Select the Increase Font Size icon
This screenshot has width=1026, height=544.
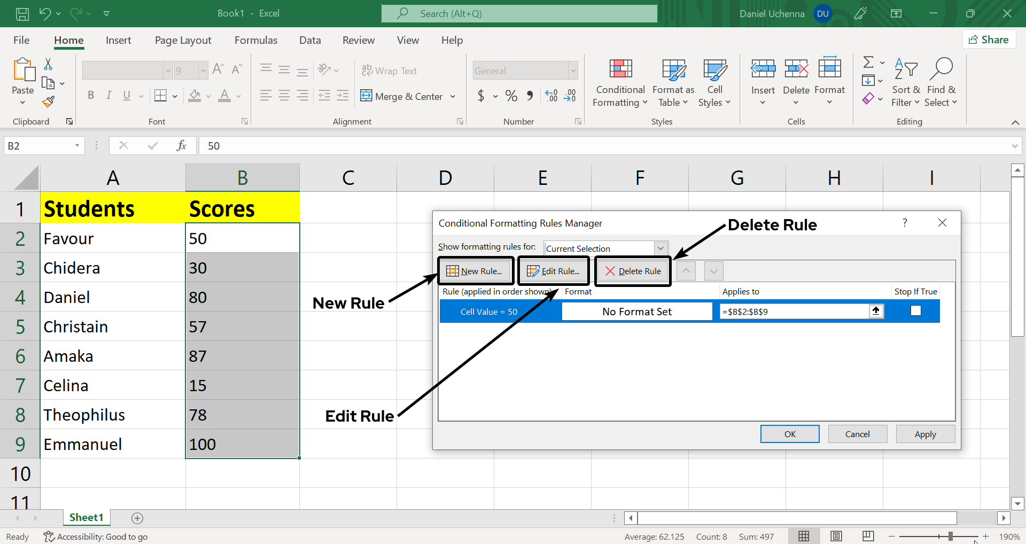pyautogui.click(x=217, y=69)
